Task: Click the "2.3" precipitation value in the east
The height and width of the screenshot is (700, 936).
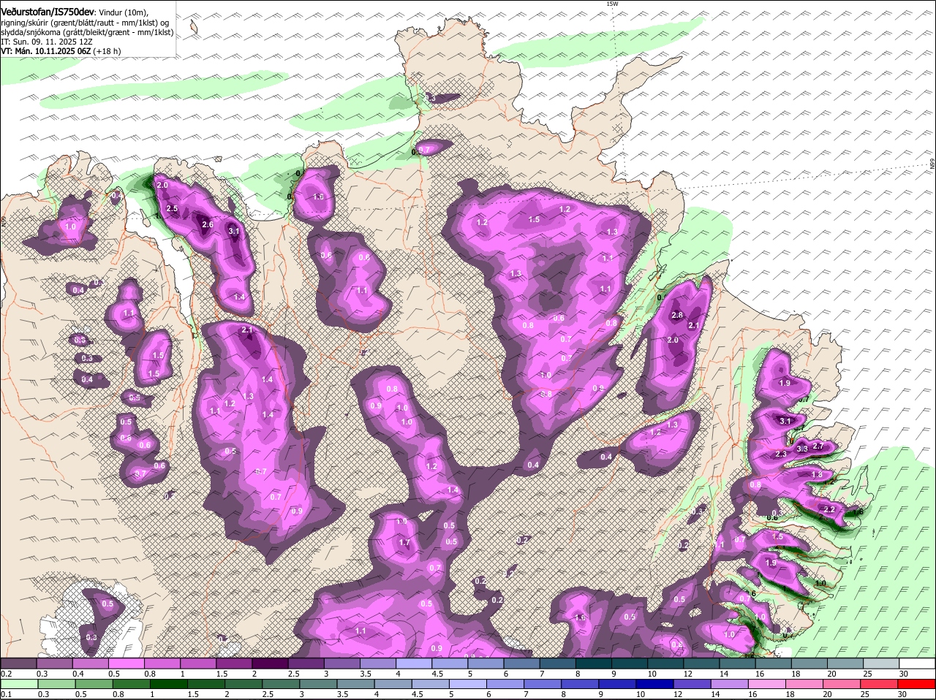Action: click(x=780, y=454)
